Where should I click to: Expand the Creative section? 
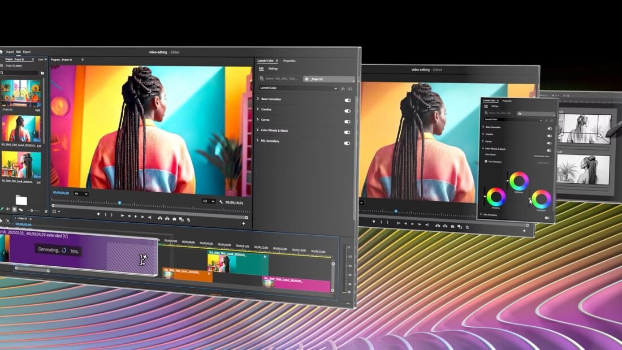[x=258, y=109]
